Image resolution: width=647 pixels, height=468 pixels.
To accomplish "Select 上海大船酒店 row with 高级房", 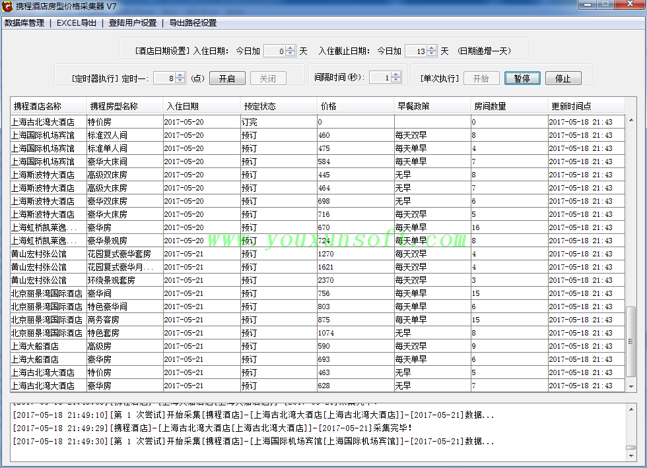I will click(x=318, y=346).
